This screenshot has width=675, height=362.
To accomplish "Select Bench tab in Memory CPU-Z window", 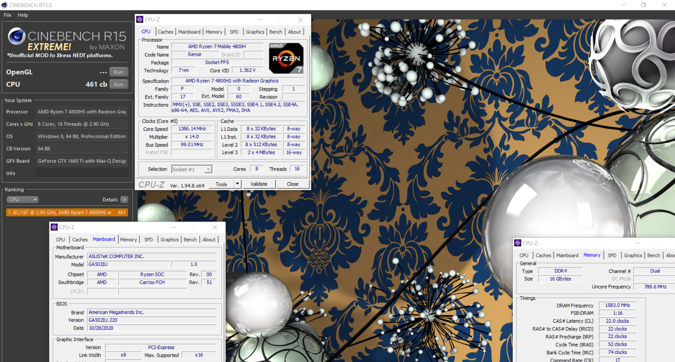I will (654, 255).
